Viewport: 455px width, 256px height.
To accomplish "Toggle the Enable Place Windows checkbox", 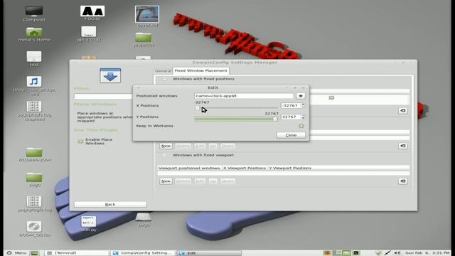I will coord(80,142).
